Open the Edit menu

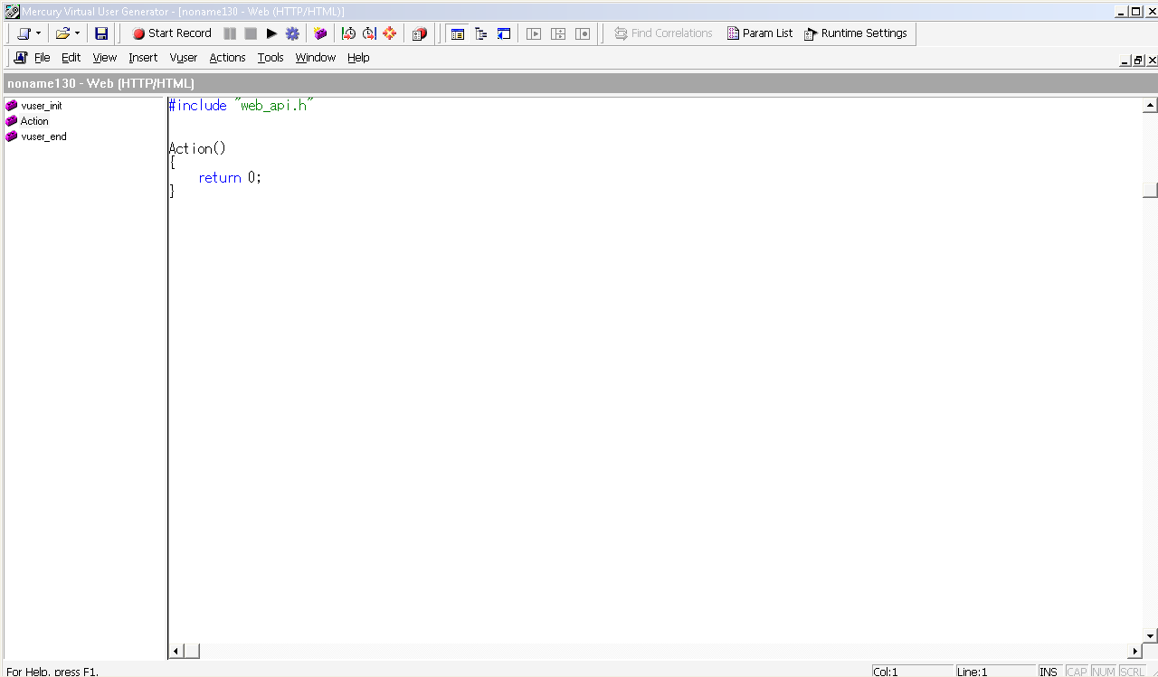tap(71, 58)
